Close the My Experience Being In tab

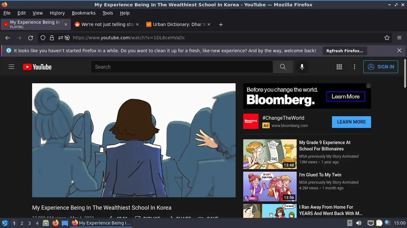click(x=66, y=24)
